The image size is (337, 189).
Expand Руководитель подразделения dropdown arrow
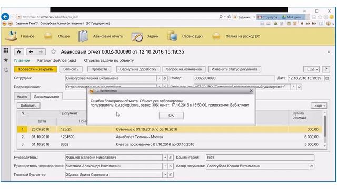(165, 166)
